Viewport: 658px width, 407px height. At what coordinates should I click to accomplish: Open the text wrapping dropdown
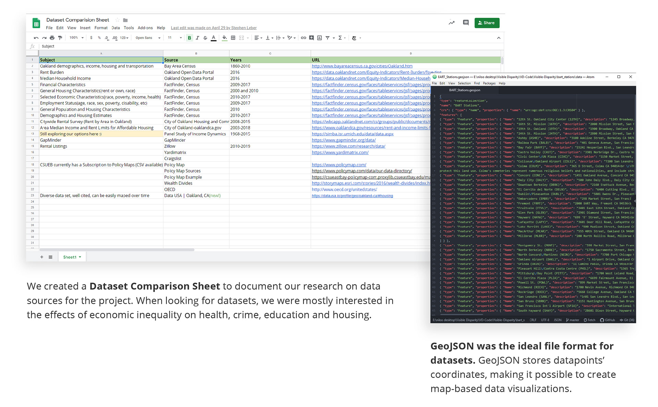click(280, 38)
